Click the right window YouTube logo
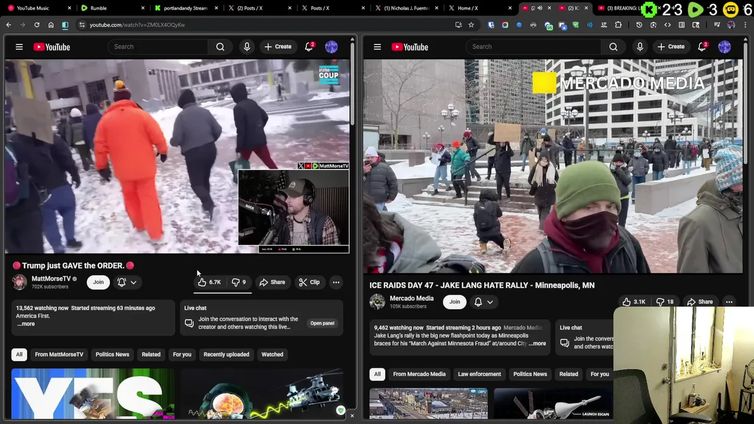 409,47
